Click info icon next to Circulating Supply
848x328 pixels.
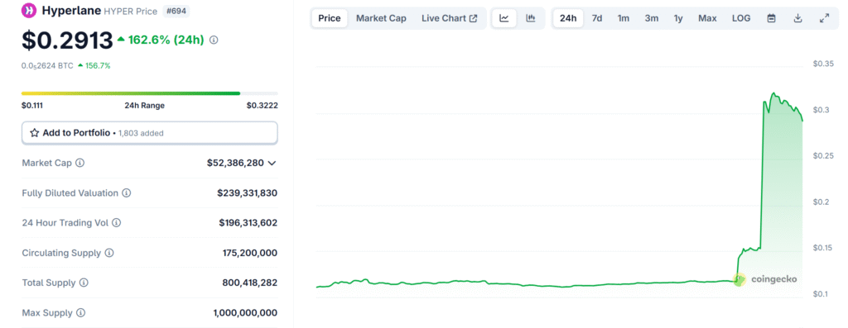(109, 253)
